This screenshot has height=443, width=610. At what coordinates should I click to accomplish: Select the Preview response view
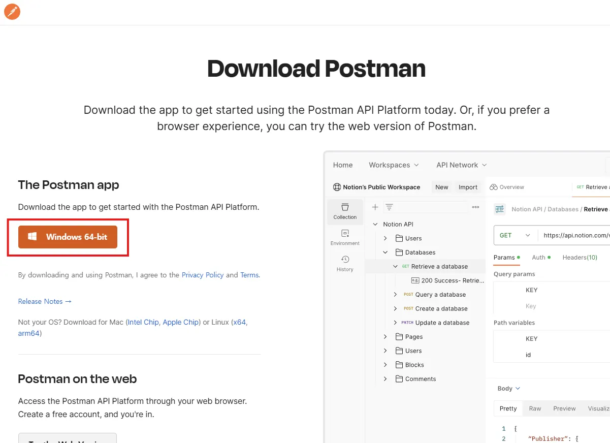564,408
